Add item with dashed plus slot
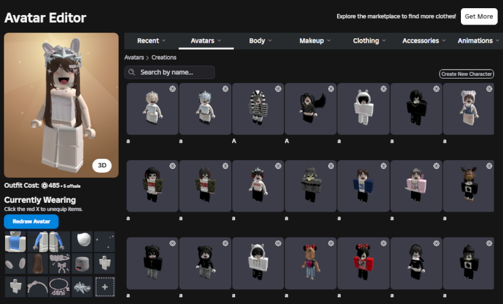Viewport: 503px width, 304px height. pos(104,286)
